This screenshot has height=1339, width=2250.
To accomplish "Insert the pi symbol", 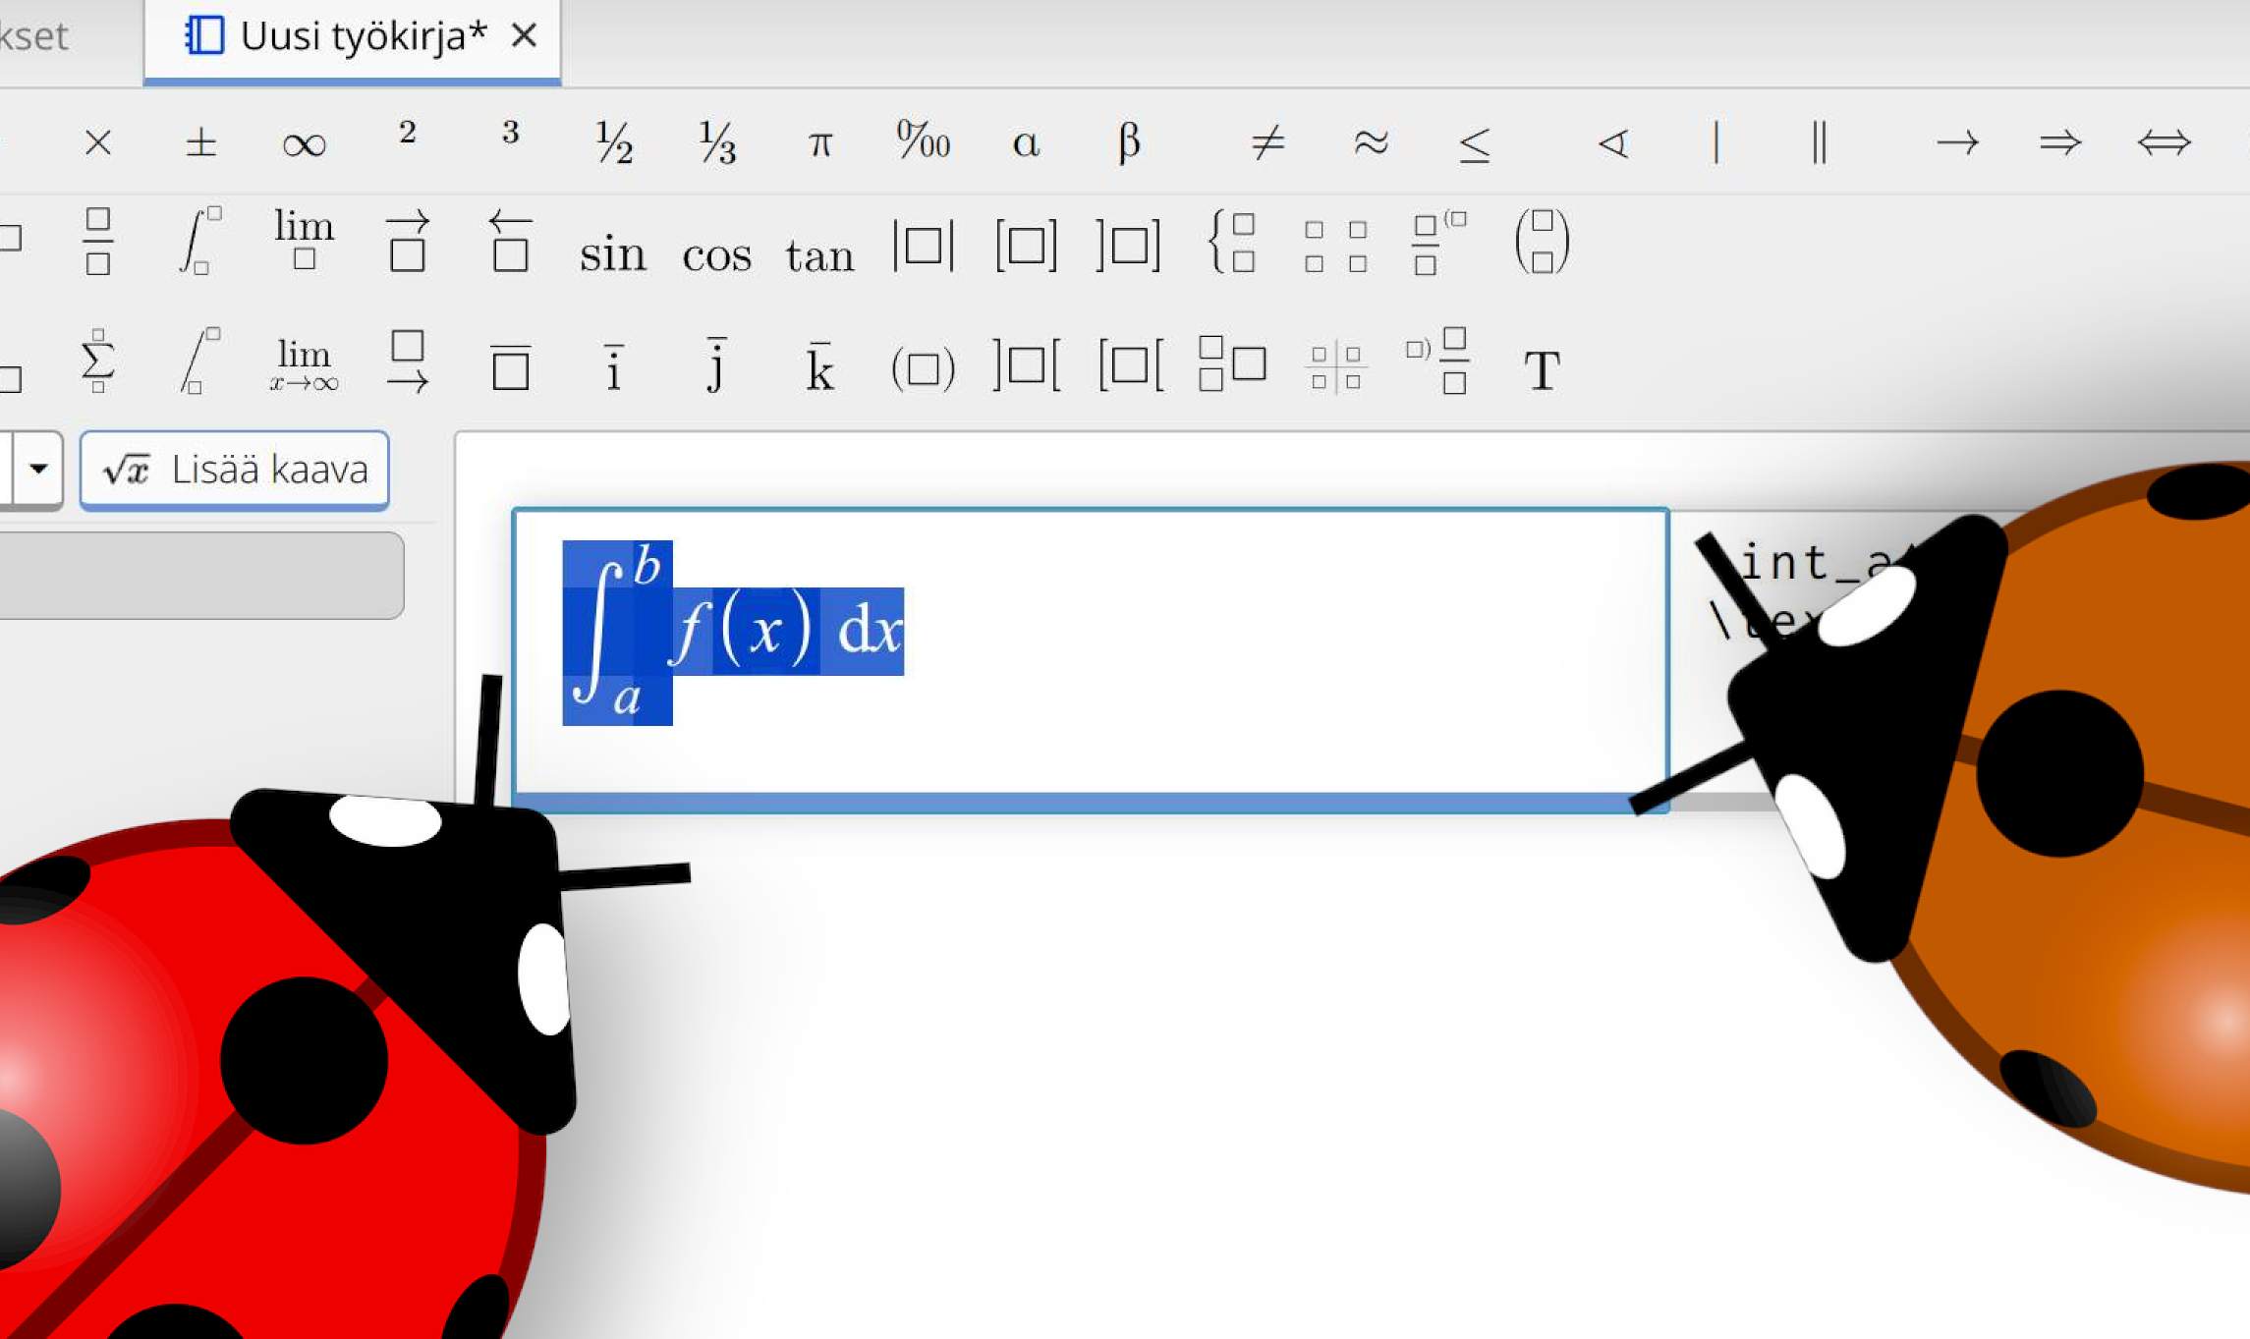I will click(x=820, y=144).
